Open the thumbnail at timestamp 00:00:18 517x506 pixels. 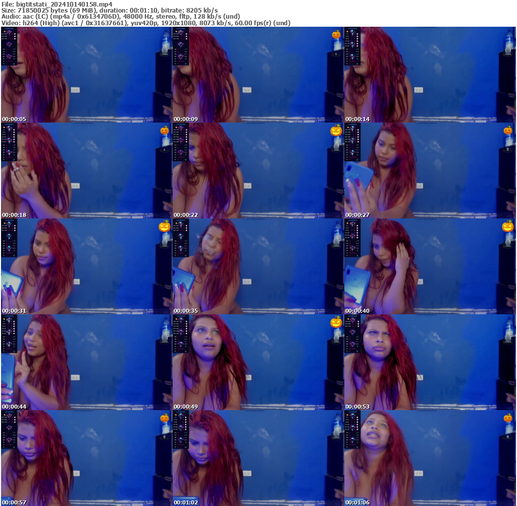click(x=86, y=171)
